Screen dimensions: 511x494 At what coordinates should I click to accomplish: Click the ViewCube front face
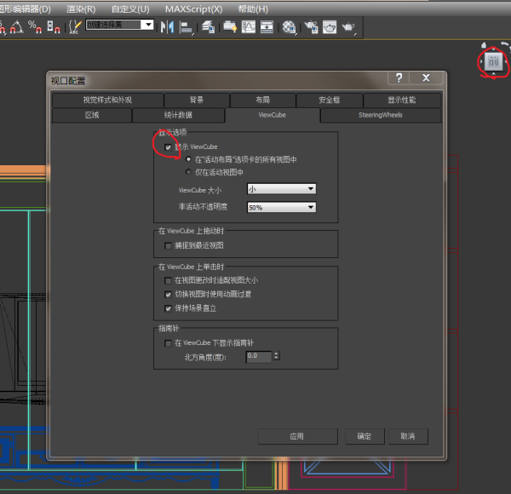(493, 61)
